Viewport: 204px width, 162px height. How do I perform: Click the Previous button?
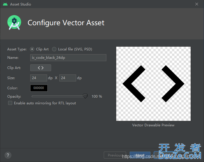115,155
